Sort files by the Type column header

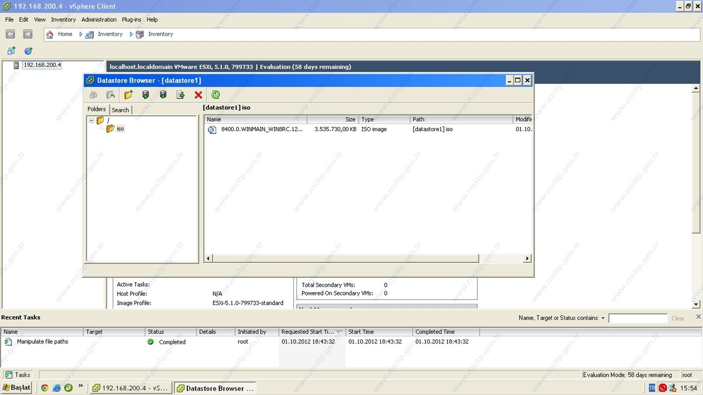[384, 119]
